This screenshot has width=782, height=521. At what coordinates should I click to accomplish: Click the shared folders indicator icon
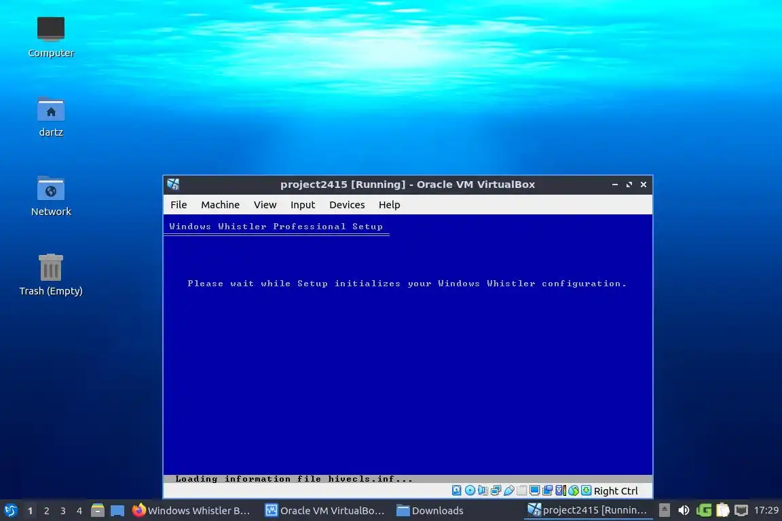(521, 490)
